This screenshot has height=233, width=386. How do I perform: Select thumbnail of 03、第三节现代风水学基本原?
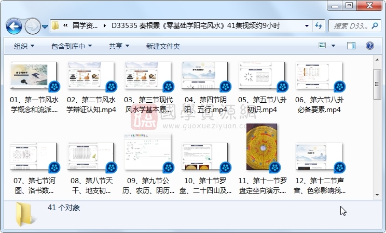148,75
